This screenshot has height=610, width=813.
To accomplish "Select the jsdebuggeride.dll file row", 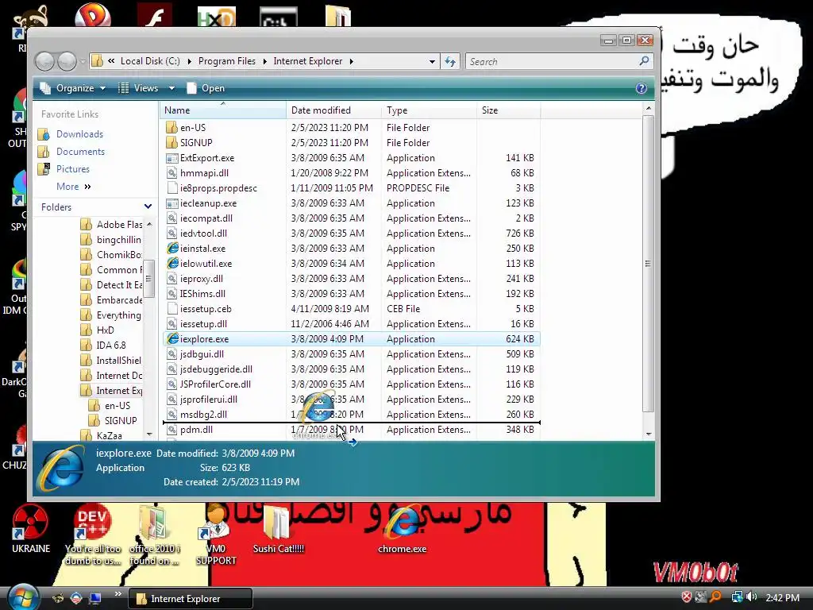I will pos(352,369).
